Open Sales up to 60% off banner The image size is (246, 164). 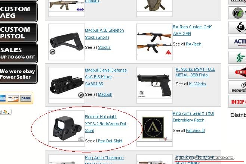[19, 53]
